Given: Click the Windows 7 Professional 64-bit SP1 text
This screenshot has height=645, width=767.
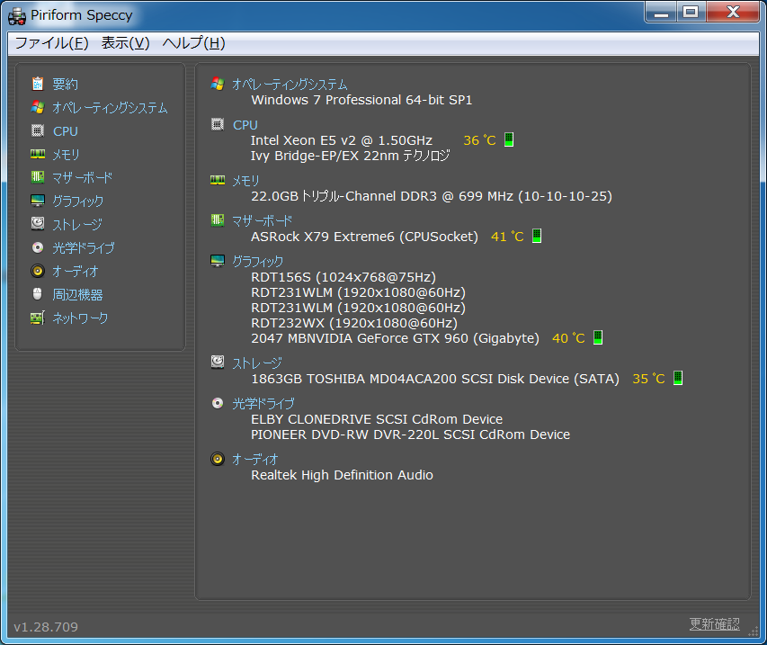Looking at the screenshot, I should coord(361,100).
